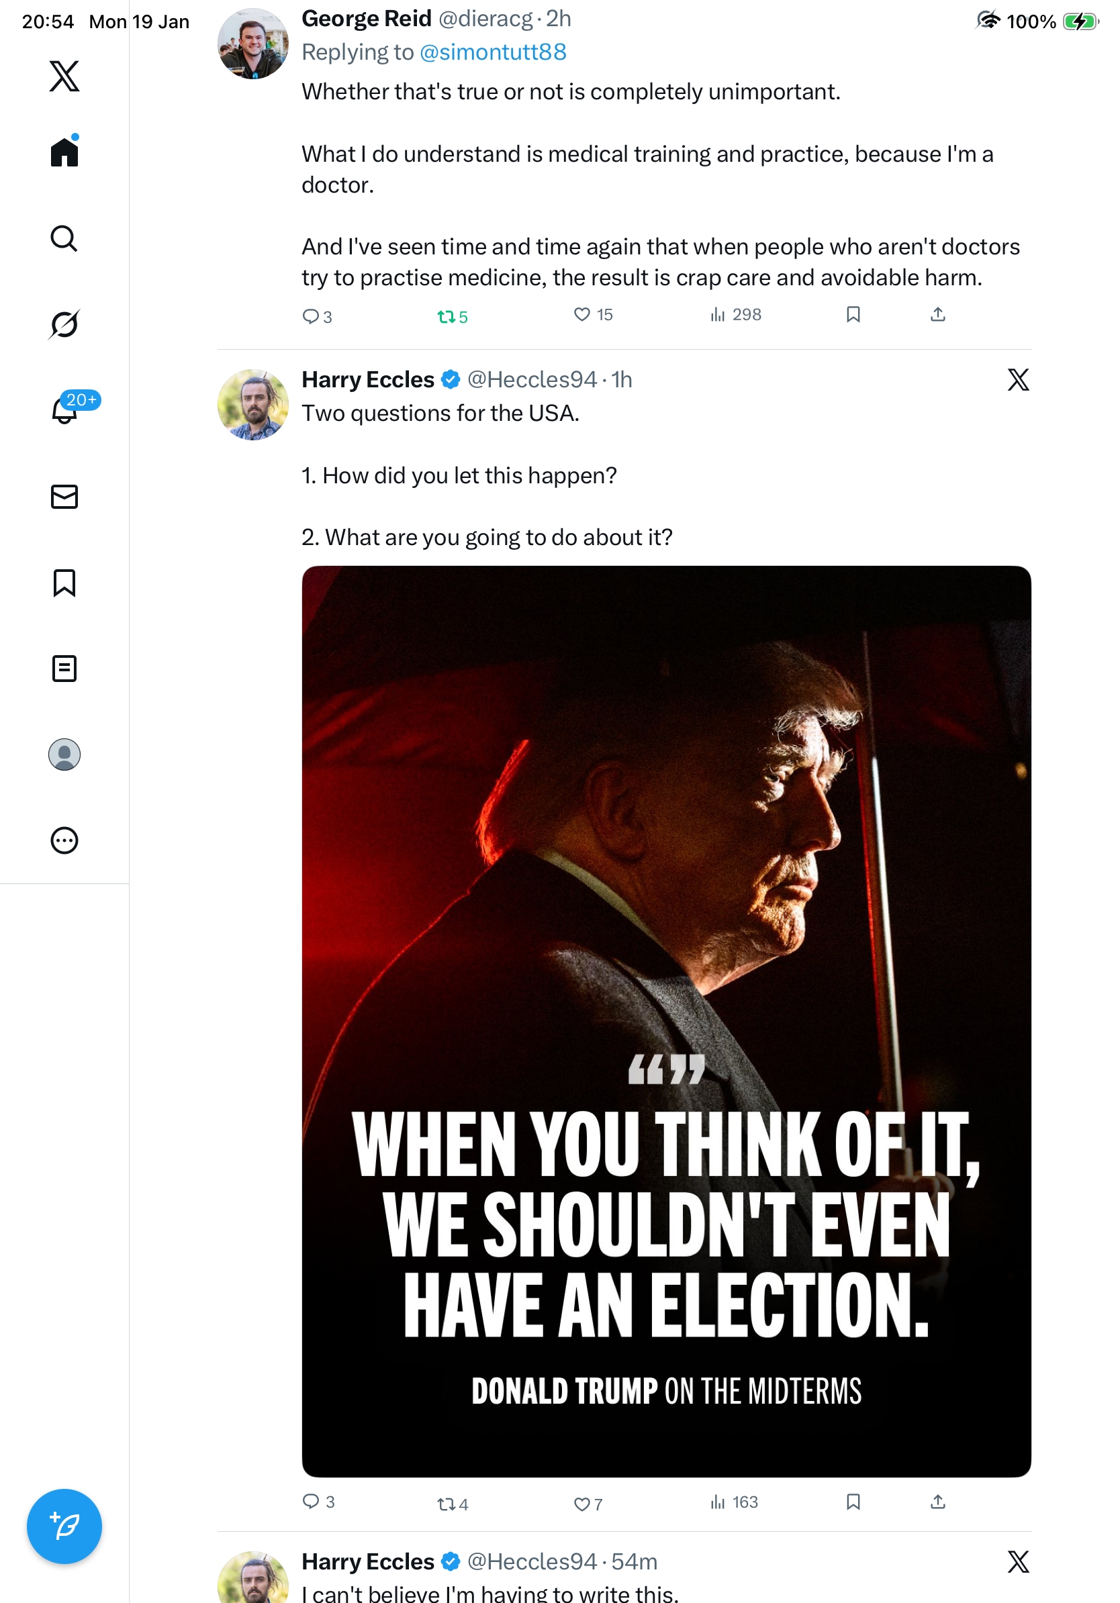Bookmark Harry Eccles' Trump quote post
The image size is (1120, 1603).
pyautogui.click(x=853, y=1502)
